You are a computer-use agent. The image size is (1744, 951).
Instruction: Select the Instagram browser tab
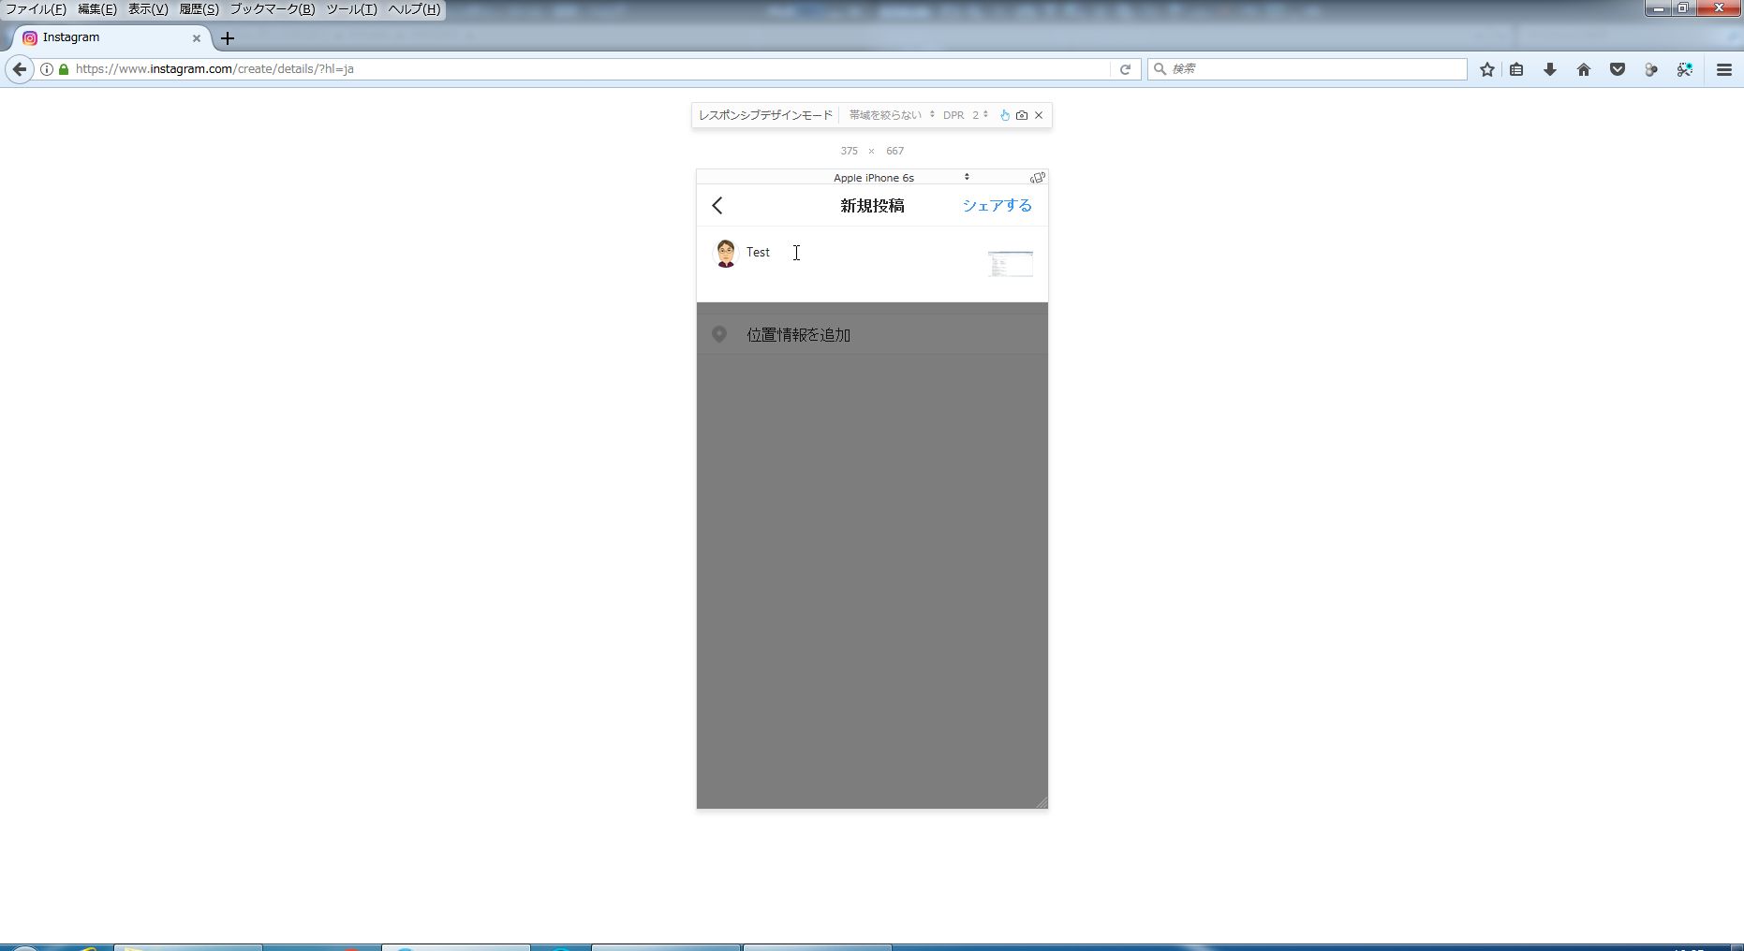pyautogui.click(x=111, y=37)
